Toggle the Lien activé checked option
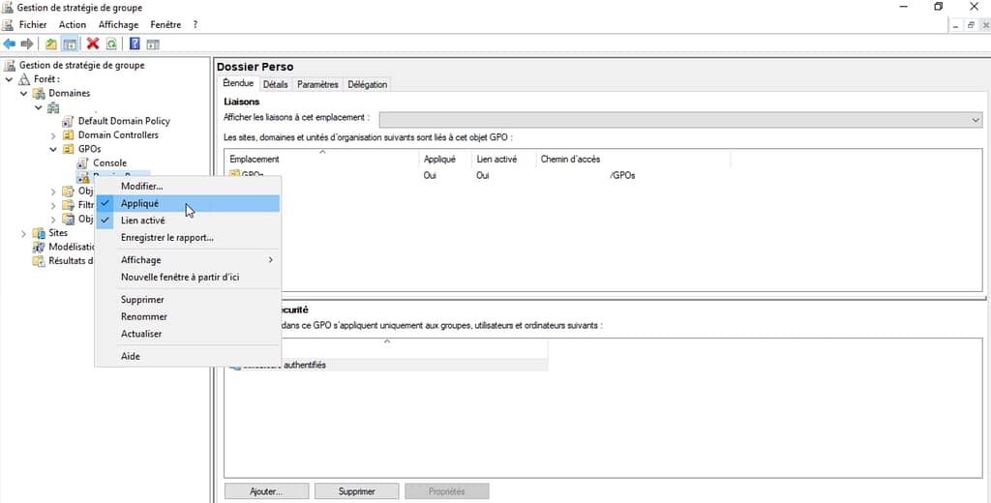This screenshot has height=503, width=991. click(142, 221)
